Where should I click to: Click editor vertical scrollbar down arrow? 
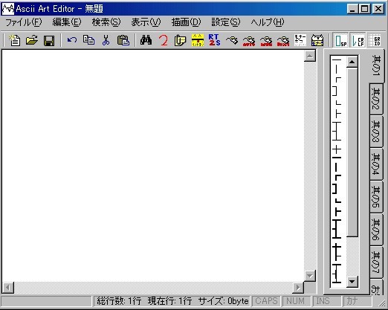[310, 276]
